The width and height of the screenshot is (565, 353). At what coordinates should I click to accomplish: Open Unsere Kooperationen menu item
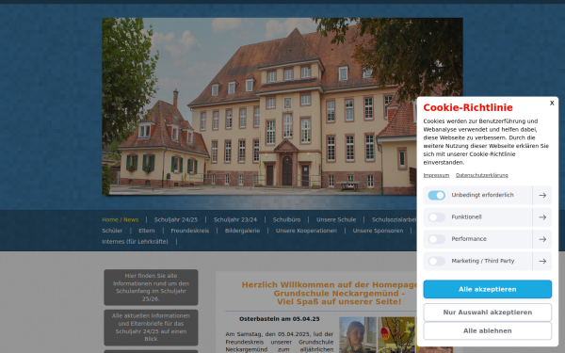click(306, 231)
